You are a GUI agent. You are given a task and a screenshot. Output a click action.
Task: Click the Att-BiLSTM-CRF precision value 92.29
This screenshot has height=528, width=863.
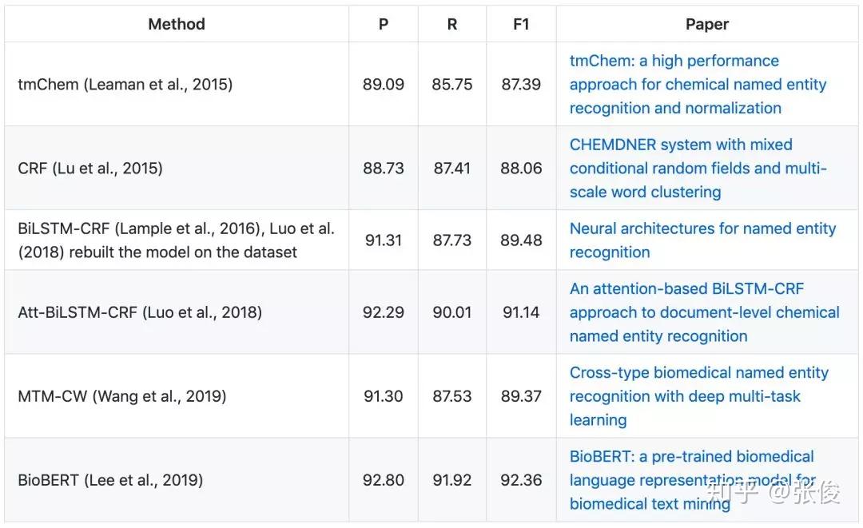pos(384,312)
